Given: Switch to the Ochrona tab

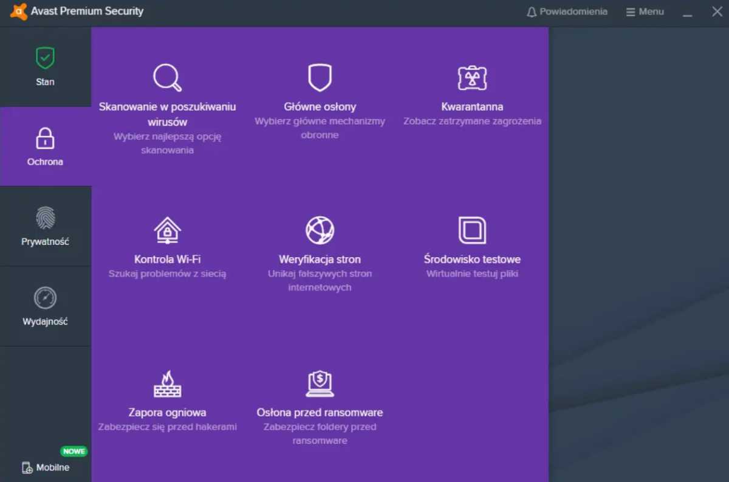Looking at the screenshot, I should click(x=45, y=146).
